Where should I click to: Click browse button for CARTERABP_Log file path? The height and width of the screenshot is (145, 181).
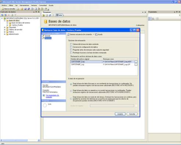pos(136,64)
